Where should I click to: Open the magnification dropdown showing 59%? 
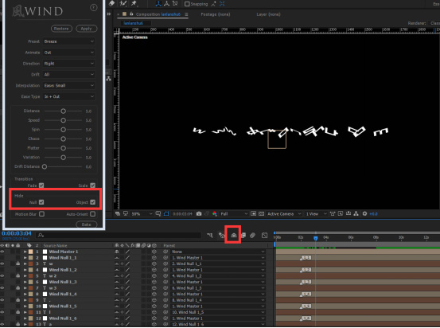coord(142,214)
